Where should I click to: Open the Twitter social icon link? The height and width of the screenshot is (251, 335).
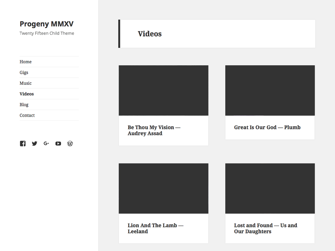[x=34, y=144]
